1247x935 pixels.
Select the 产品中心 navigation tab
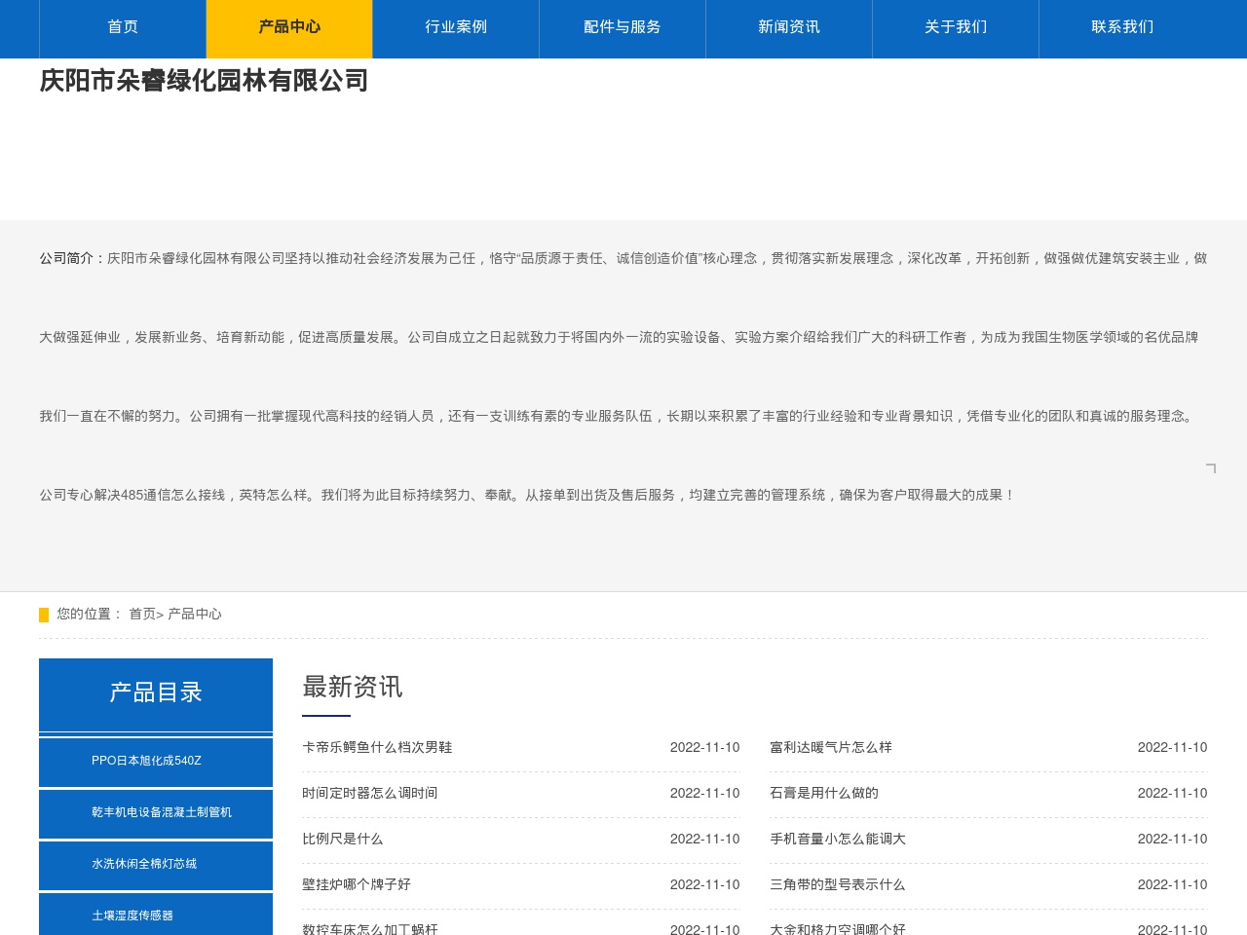click(289, 27)
